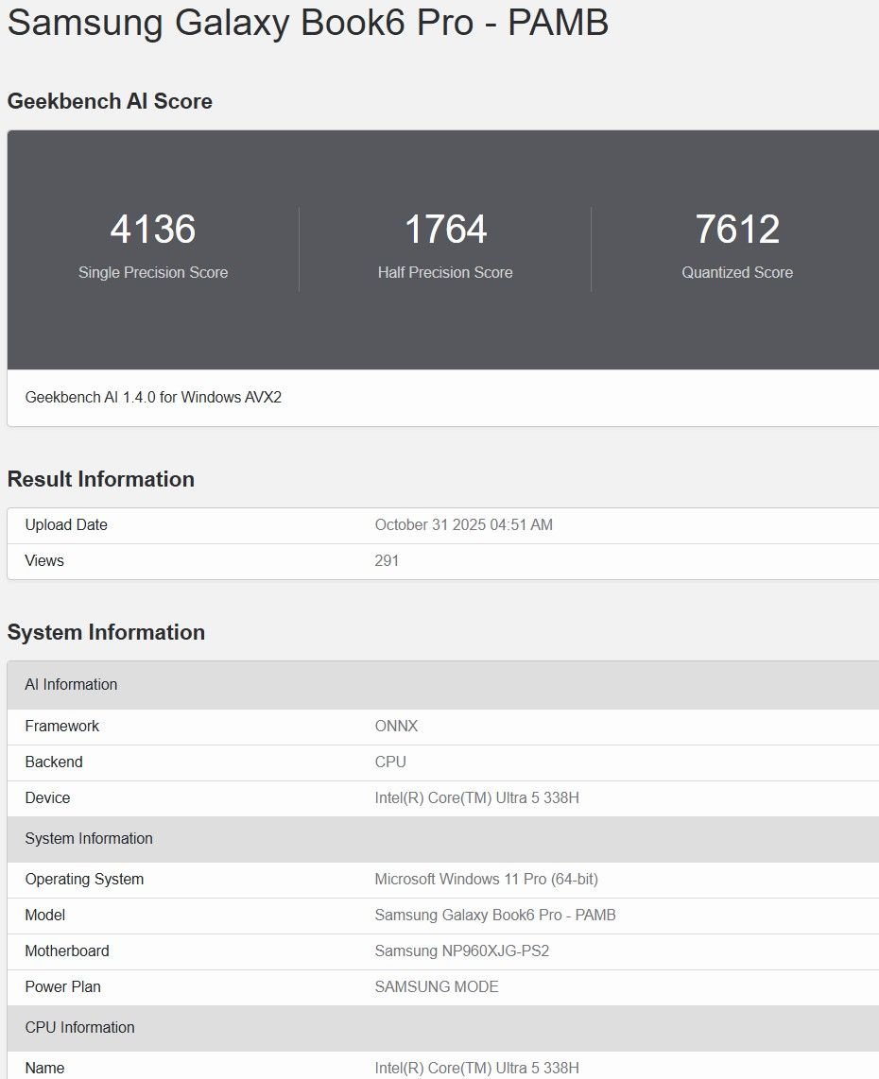Click the Geekbench AI Score heading
Image resolution: width=879 pixels, height=1079 pixels.
110,101
